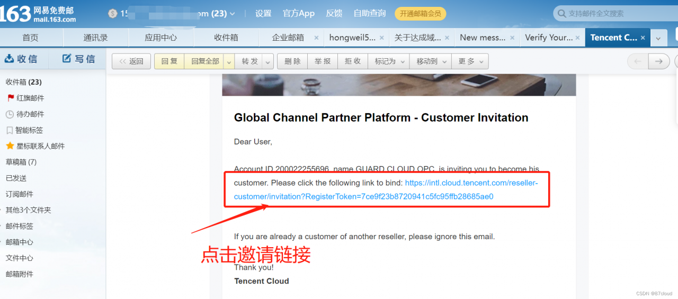Screen dimensions: 678x299
Task: Close the Tencent Cloud email tab
Action: [643, 38]
